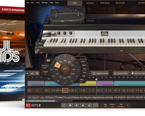145x116 pixels.
Task: Click the grid icon beside Suggest Chords
Action: coord(94,73)
